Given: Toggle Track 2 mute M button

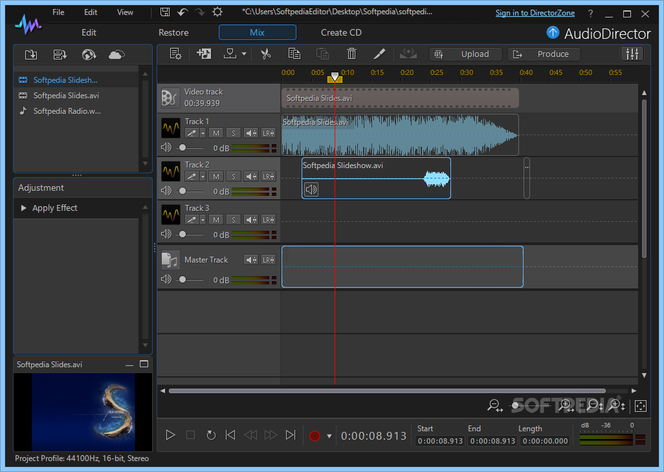Looking at the screenshot, I should click(x=216, y=177).
